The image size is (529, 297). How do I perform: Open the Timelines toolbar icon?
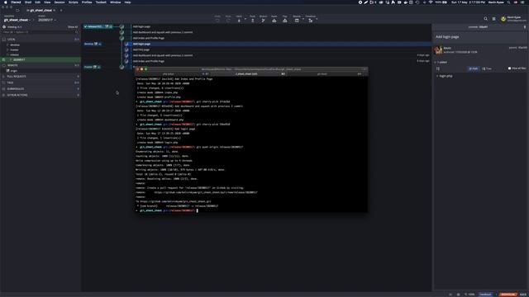pos(311,20)
